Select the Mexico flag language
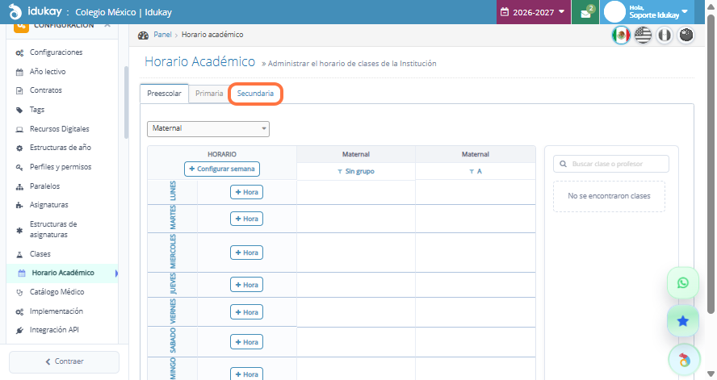The width and height of the screenshot is (717, 380). coord(621,35)
